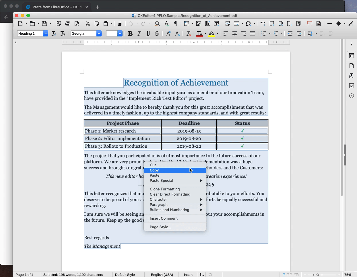Insert bookmark icon in toolbar

pyautogui.click(x=290, y=24)
